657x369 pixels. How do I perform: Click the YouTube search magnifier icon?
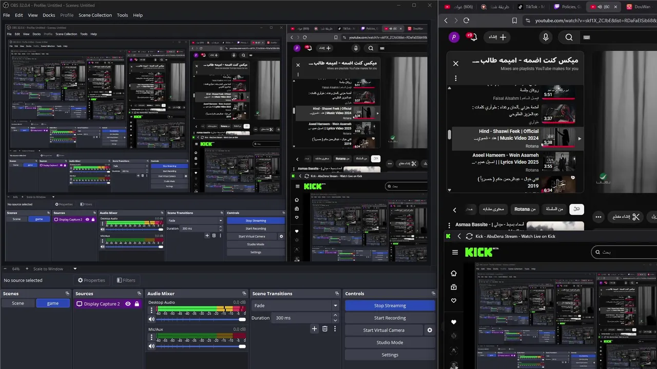(569, 37)
